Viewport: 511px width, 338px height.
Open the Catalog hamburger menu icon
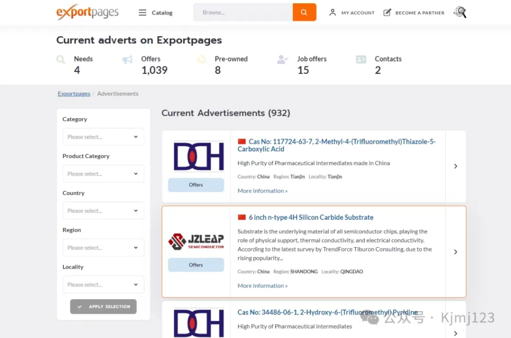(x=142, y=12)
